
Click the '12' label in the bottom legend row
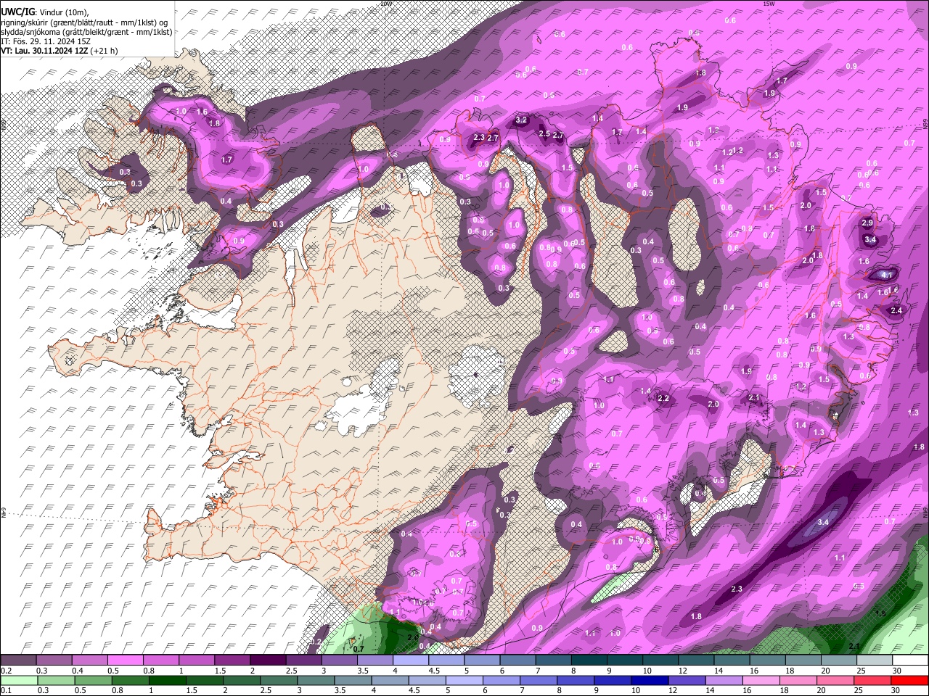(673, 690)
